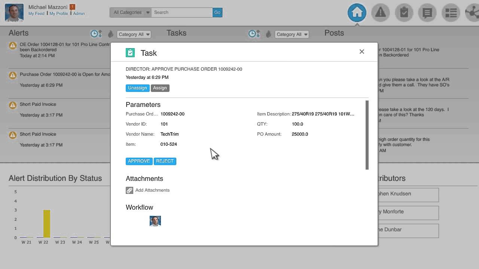Click the Tasks panel clock sort icon

tap(254, 34)
